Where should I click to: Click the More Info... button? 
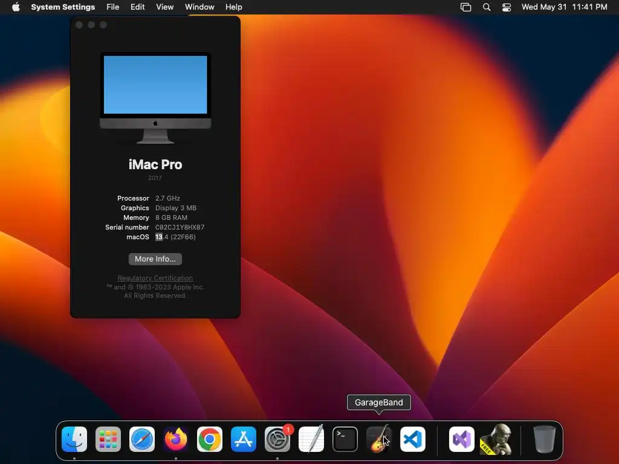(155, 259)
